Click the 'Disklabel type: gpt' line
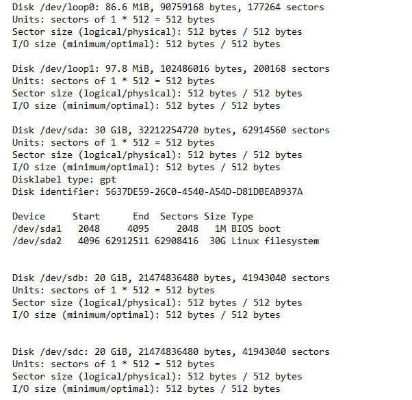The image size is (412, 400). pyautogui.click(x=64, y=179)
